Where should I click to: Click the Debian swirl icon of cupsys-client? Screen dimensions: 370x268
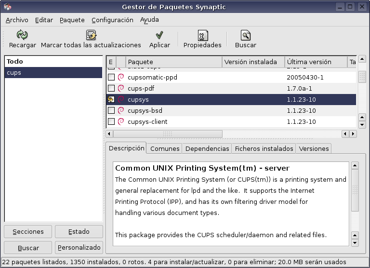121,121
